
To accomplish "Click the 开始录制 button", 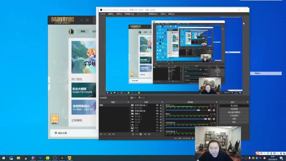I will click(234, 109).
